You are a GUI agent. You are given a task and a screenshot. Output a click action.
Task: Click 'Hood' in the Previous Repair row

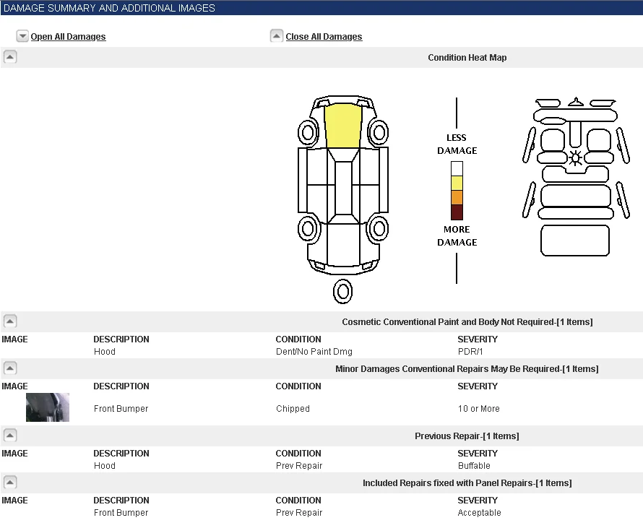coord(105,465)
